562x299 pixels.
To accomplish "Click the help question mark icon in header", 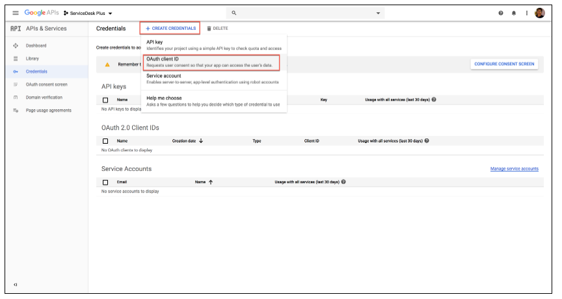I will [501, 13].
